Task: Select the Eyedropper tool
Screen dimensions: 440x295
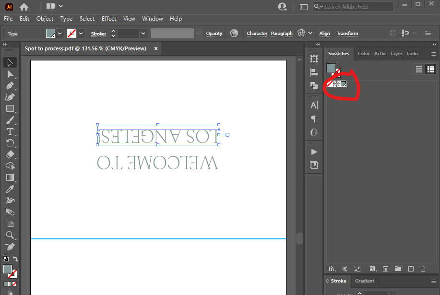Action: coord(10,189)
